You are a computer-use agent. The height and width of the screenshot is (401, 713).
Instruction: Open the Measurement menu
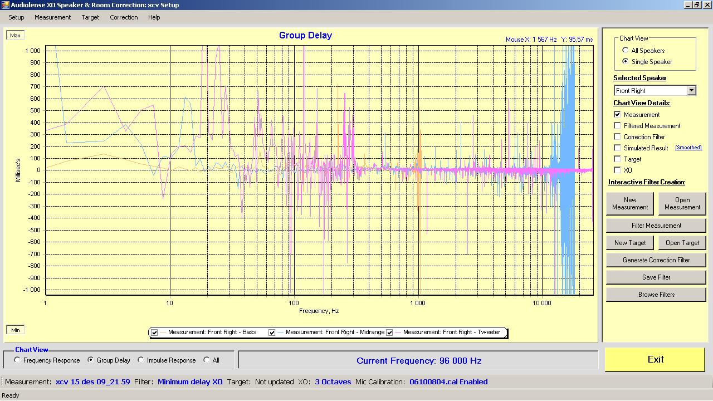[x=52, y=17]
